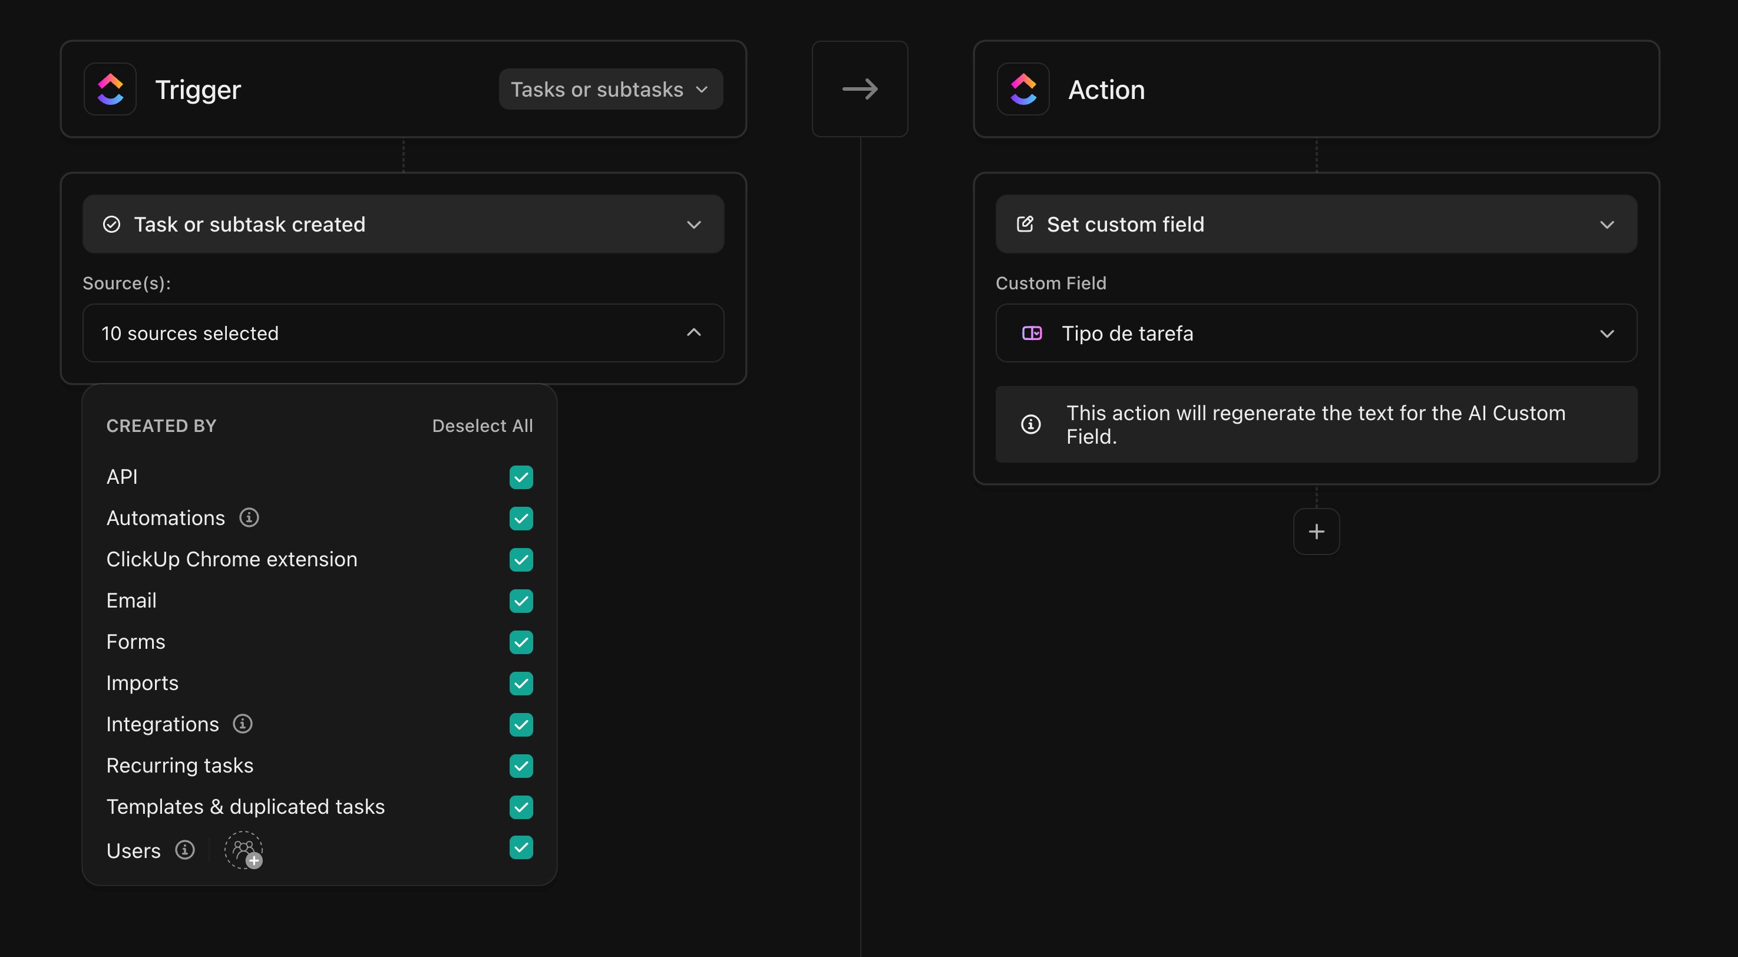Open the Tipo de tarefa custom field dropdown
The height and width of the screenshot is (957, 1738).
(1316, 333)
